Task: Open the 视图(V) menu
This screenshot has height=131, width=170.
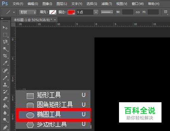Action: tap(122, 4)
